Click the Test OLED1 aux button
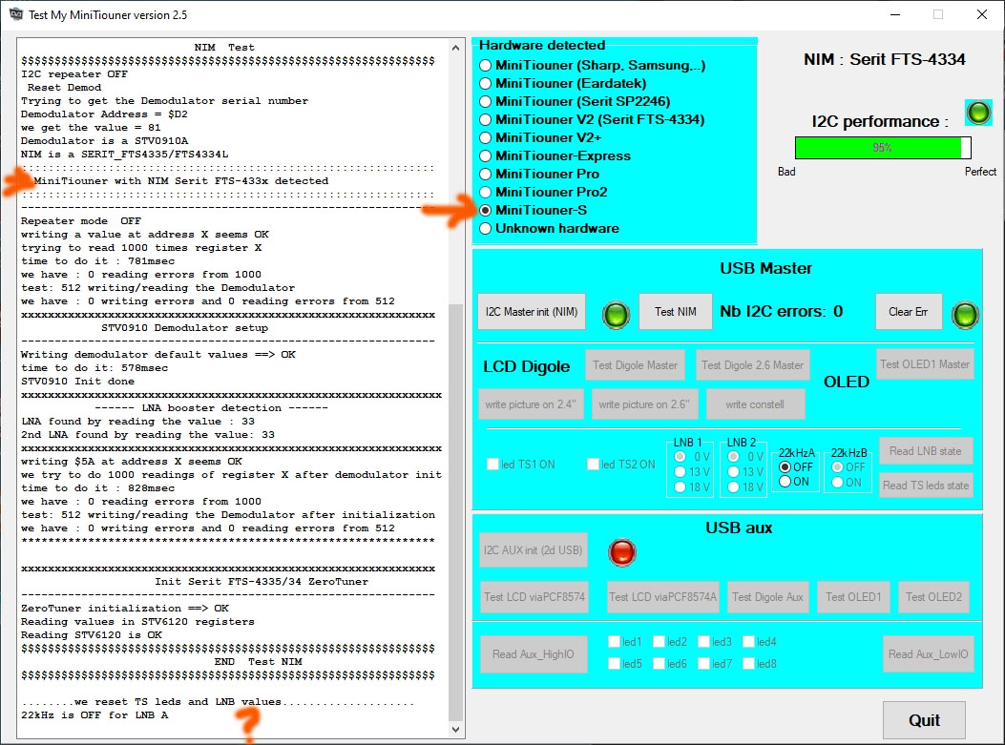The height and width of the screenshot is (745, 1005). (x=853, y=597)
